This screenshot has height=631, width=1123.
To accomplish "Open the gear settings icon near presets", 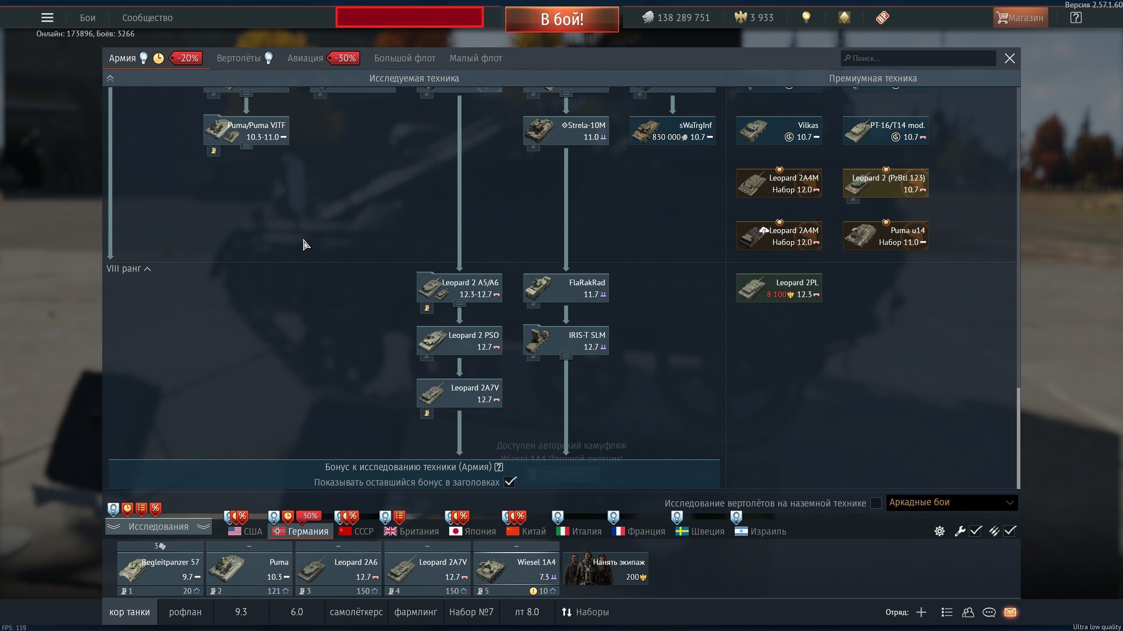I will [x=939, y=531].
